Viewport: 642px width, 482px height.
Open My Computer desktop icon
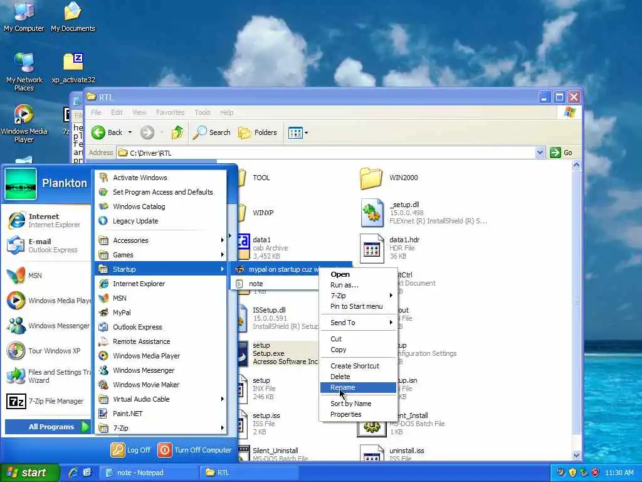click(24, 17)
